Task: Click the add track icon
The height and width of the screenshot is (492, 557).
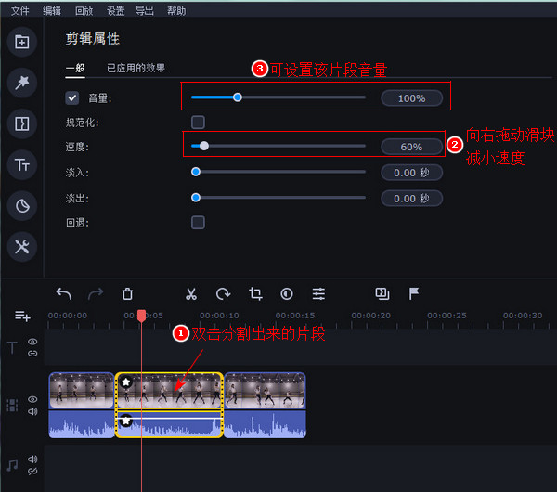Action: pos(22,316)
